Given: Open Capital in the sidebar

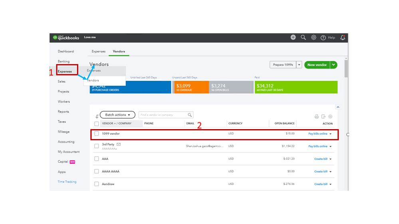Looking at the screenshot, I should click(63, 161).
